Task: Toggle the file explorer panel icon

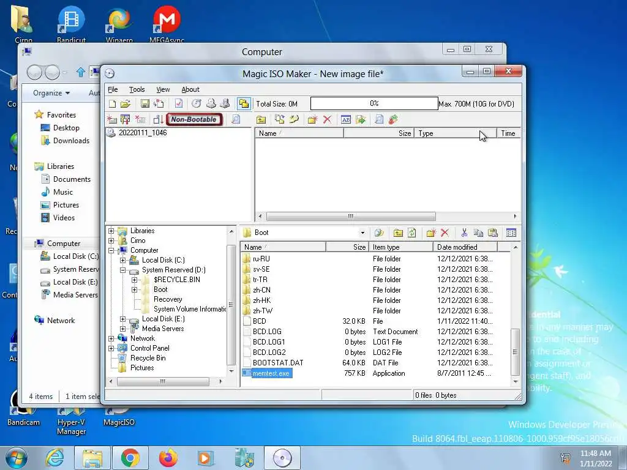Action: tap(244, 104)
